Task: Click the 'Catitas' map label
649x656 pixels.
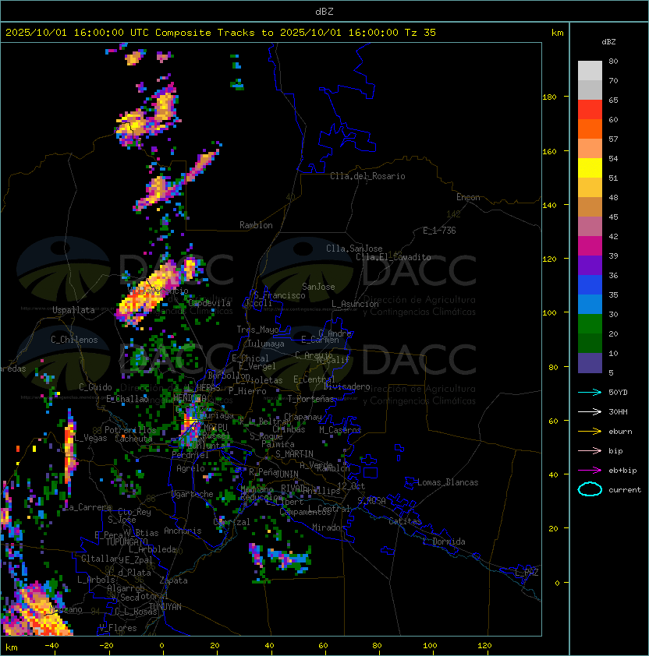Action: pyautogui.click(x=405, y=522)
